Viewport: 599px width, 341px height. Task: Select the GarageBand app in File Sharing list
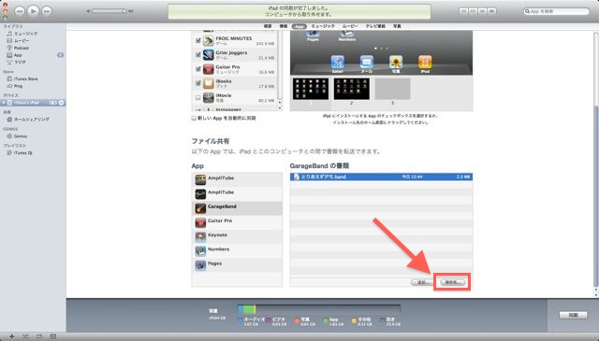pos(237,208)
